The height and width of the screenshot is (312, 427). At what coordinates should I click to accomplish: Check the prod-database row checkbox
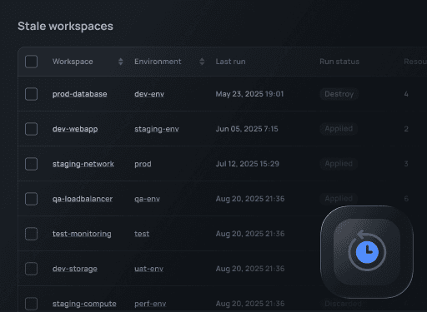[x=31, y=94]
